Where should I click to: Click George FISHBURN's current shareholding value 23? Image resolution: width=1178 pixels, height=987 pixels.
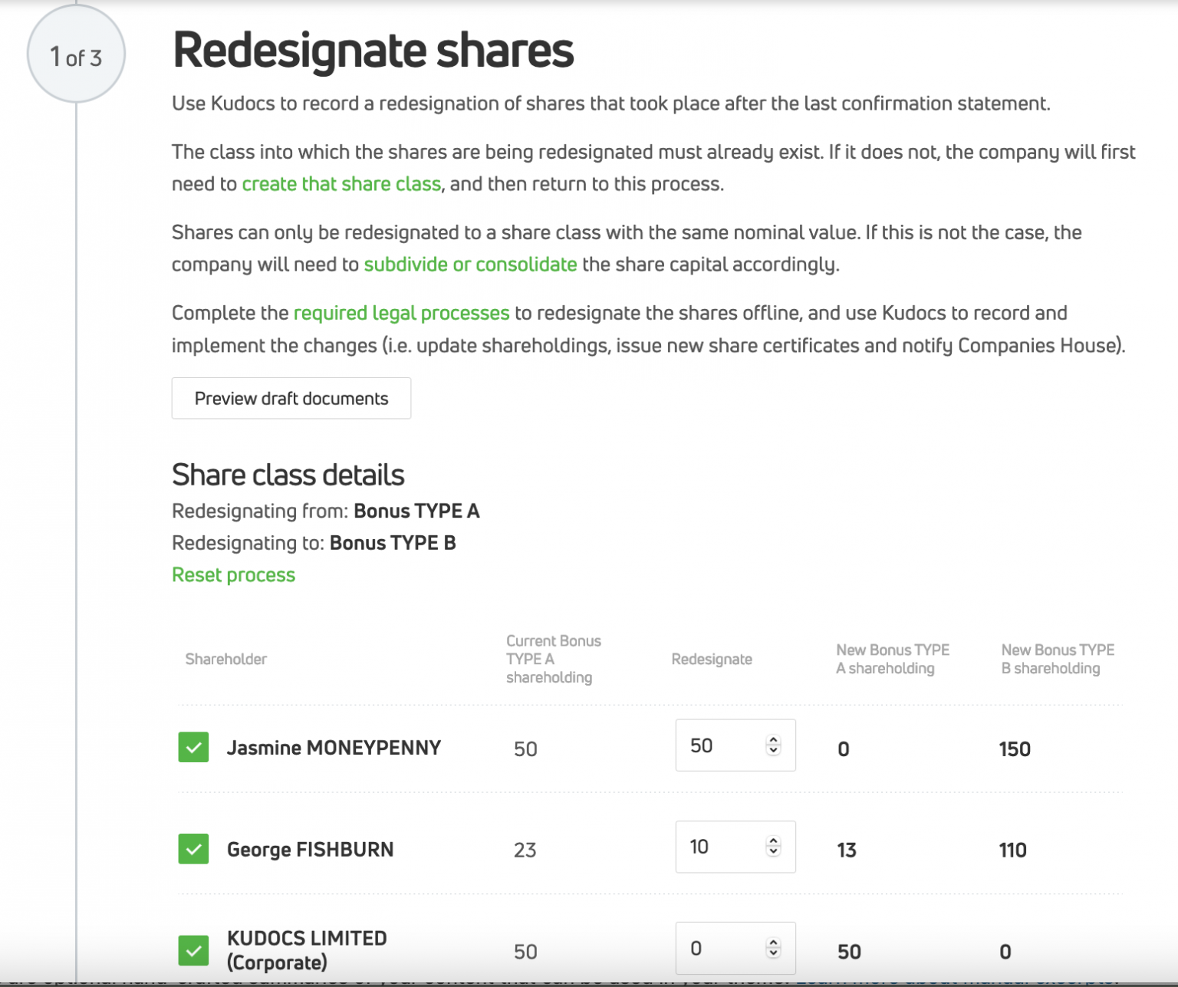pyautogui.click(x=525, y=850)
